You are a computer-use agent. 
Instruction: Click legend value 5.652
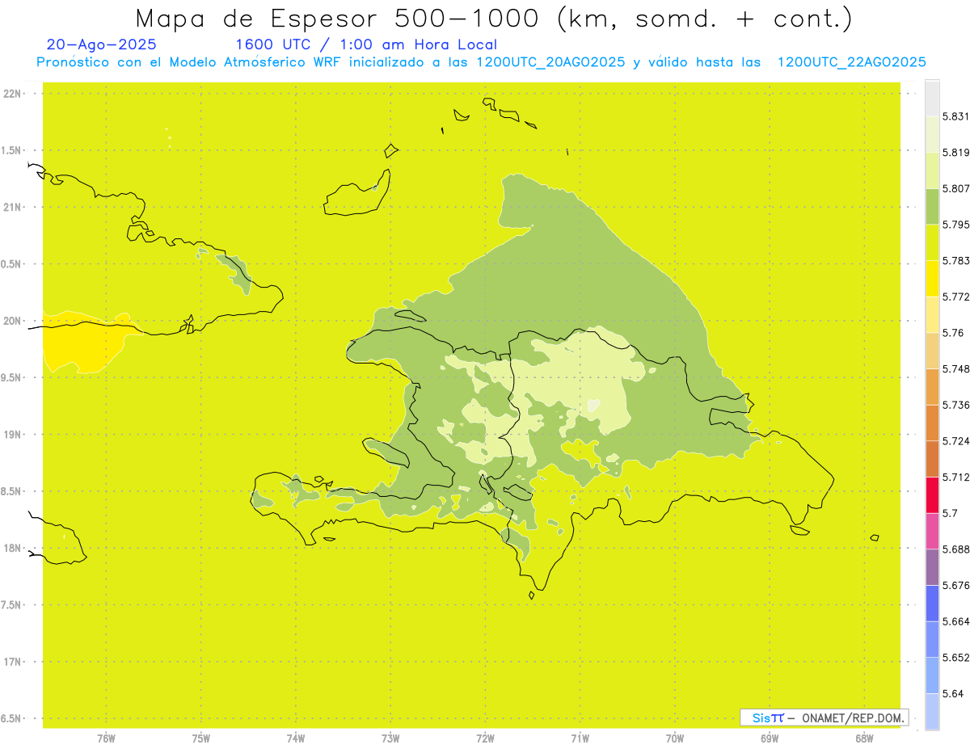point(956,658)
